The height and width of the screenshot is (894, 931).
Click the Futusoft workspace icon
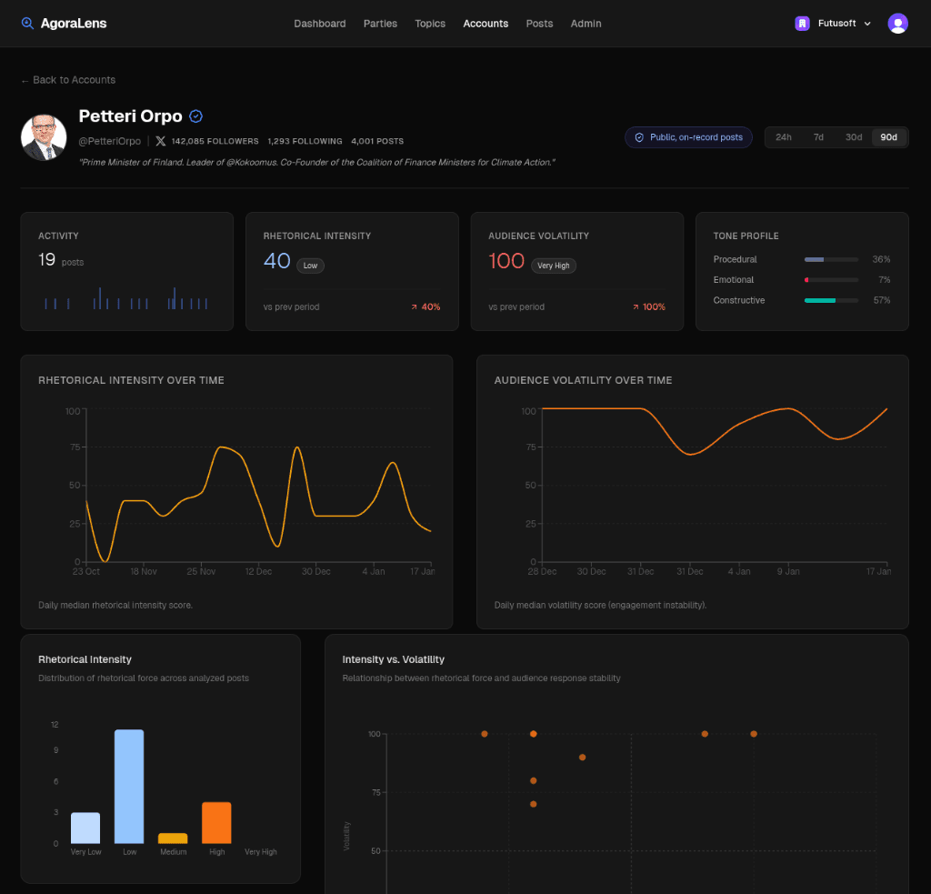point(801,23)
